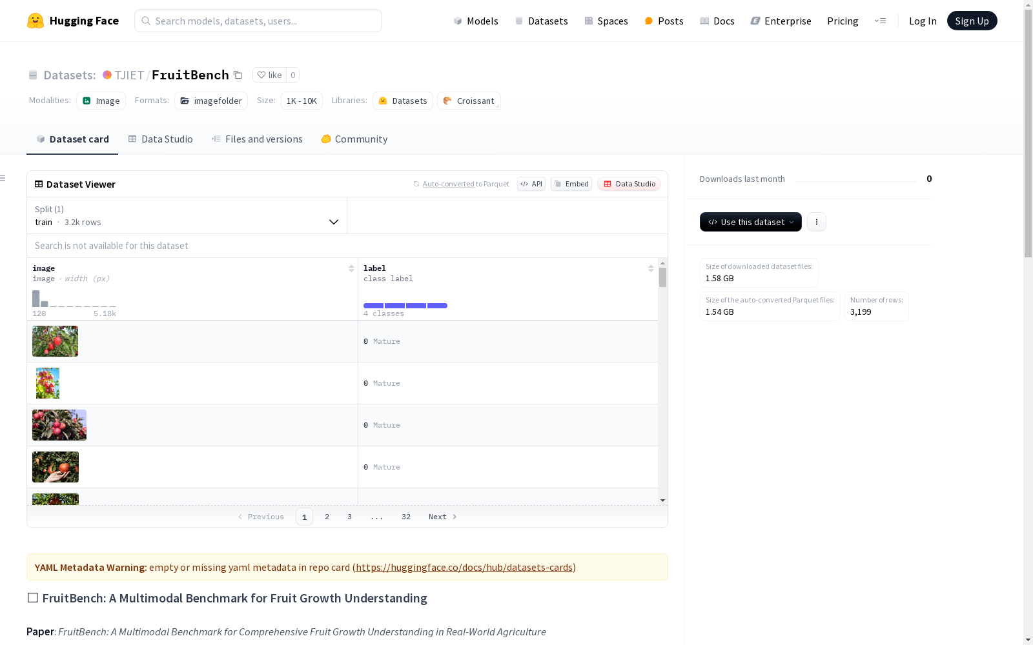Image resolution: width=1033 pixels, height=645 pixels.
Task: Open the second row fruit image thumbnail
Action: 48,383
